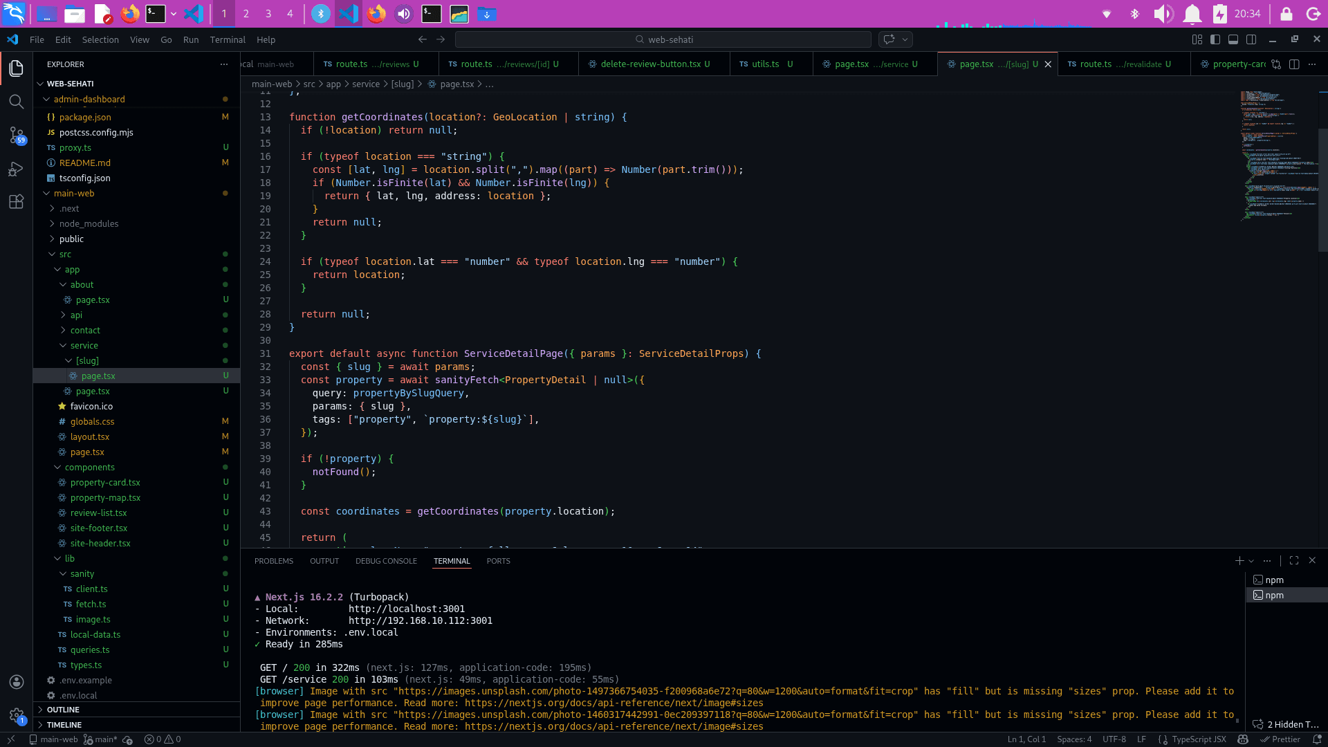
Task: Open the Extensions view
Action: click(x=17, y=202)
